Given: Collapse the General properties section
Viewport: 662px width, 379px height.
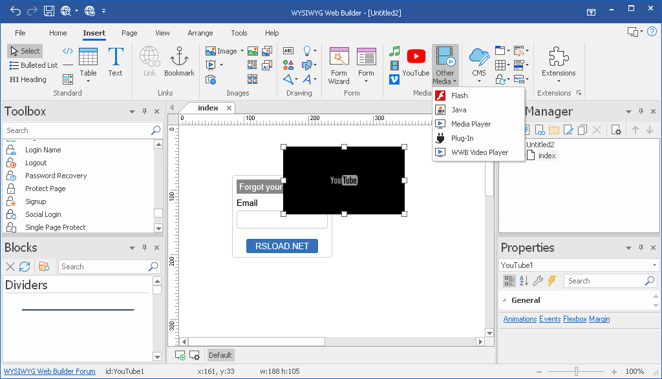Looking at the screenshot, I should point(504,300).
